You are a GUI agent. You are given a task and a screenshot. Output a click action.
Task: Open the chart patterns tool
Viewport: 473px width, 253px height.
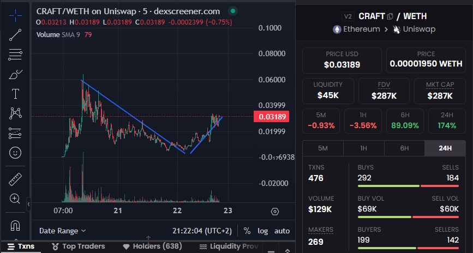(15, 113)
